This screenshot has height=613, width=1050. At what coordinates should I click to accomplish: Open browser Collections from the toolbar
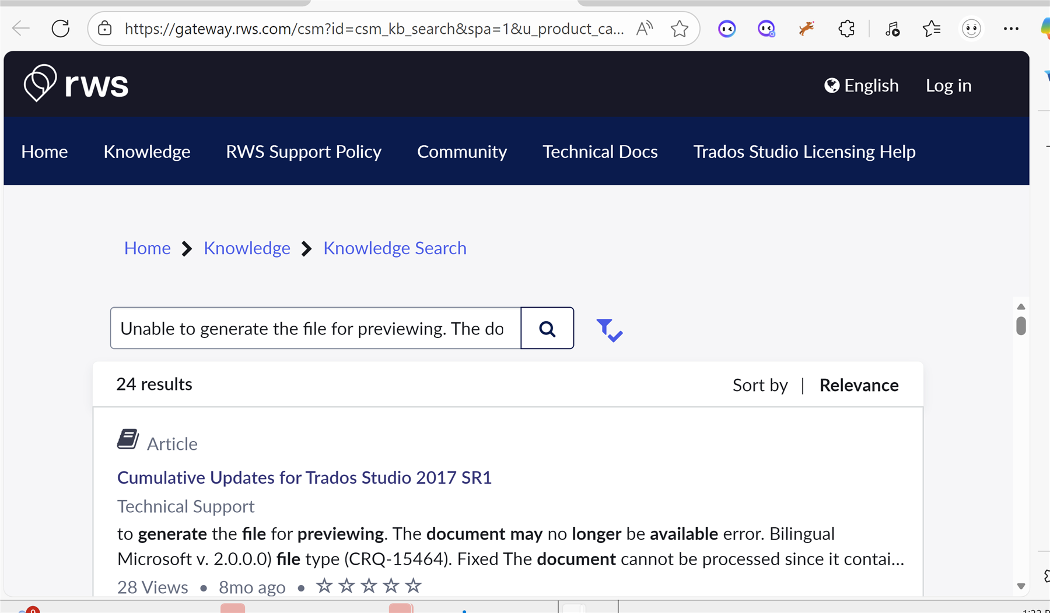click(x=932, y=28)
